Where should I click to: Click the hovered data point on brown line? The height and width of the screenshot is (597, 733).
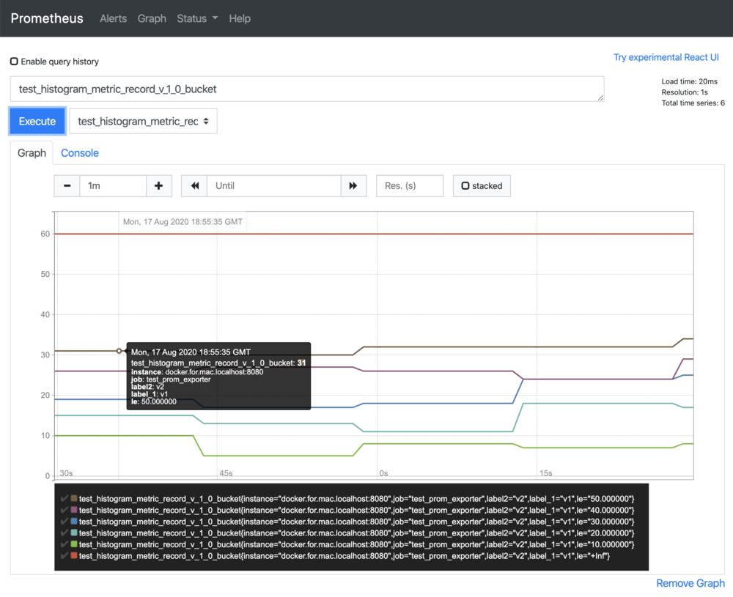pos(119,351)
